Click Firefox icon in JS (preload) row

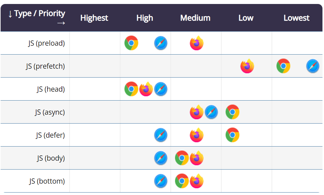[x=196, y=43]
